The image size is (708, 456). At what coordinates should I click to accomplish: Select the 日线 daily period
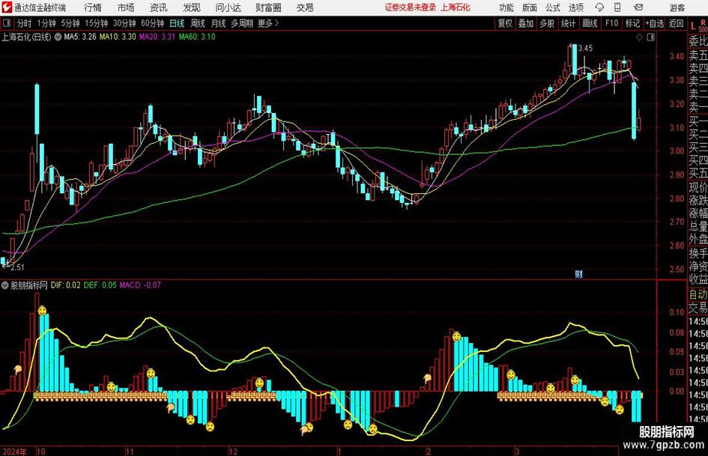click(177, 23)
